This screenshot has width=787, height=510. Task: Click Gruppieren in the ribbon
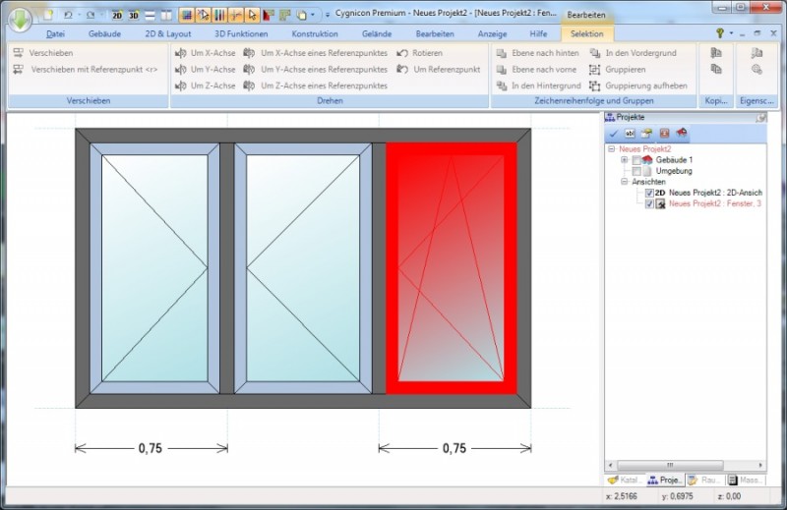point(625,70)
